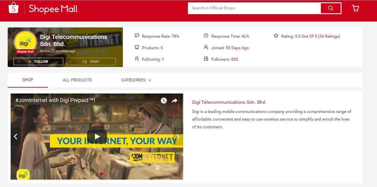377x187 pixels.
Task: Focus the Search in Official Shops field
Action: (x=254, y=8)
